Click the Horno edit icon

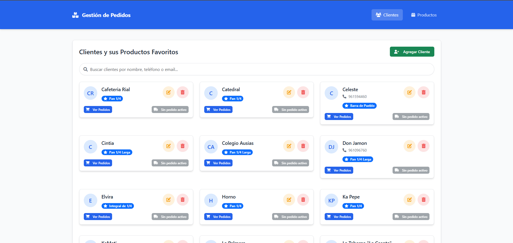coord(289,200)
